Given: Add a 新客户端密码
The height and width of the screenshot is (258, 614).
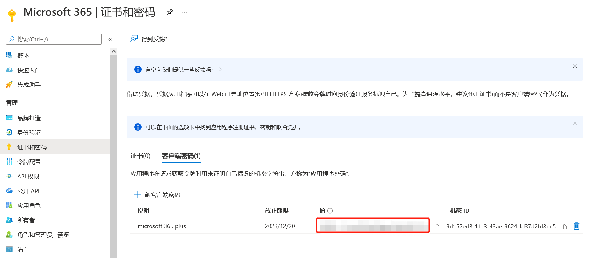Looking at the screenshot, I should (157, 195).
